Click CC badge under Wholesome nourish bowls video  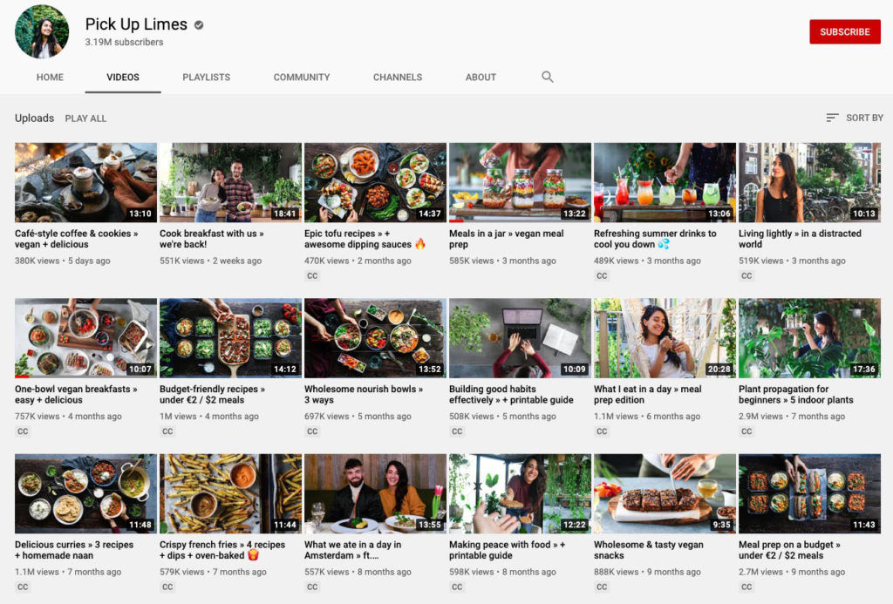click(x=312, y=431)
